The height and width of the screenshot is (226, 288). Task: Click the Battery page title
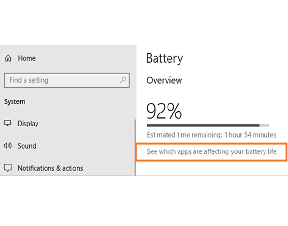pos(164,59)
